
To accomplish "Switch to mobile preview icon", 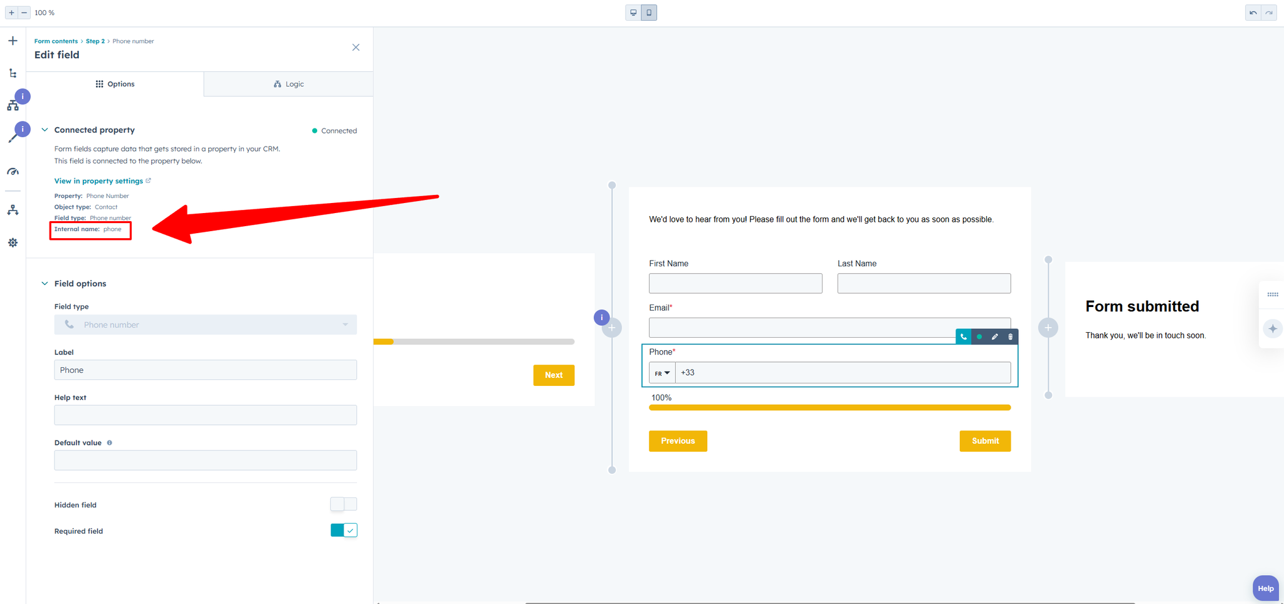I will (649, 13).
